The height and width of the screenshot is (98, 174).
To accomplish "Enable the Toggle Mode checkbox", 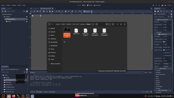I will point(164,39).
